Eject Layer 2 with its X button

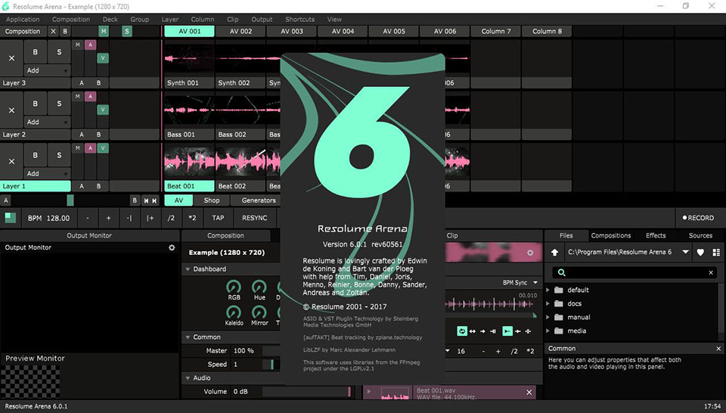tap(11, 110)
